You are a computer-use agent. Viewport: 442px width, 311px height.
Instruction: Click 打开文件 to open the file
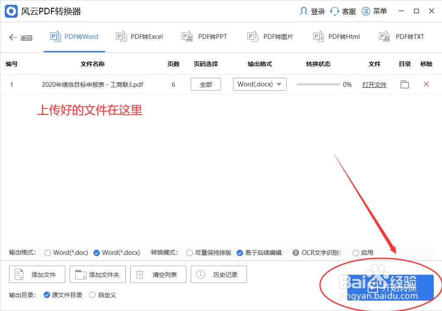[x=374, y=85]
